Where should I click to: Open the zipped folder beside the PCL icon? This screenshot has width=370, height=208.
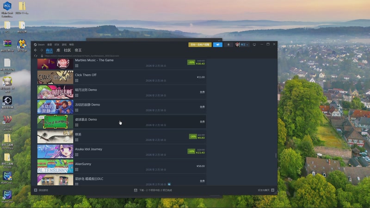point(22,8)
